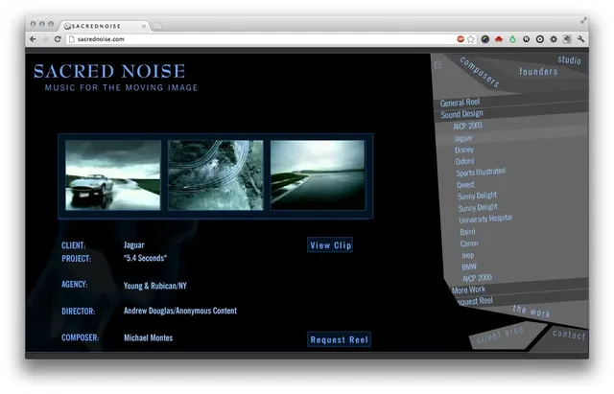Click the MUSIC FOR THE MOVING IMAGE tagline
614x394 pixels.
click(122, 87)
